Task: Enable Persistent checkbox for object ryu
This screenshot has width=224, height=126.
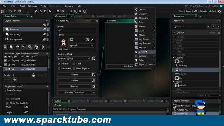Action: pos(59,69)
